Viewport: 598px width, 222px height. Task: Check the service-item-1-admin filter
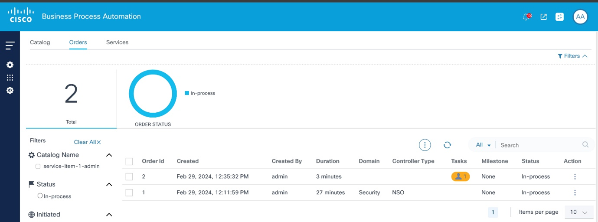coord(38,166)
